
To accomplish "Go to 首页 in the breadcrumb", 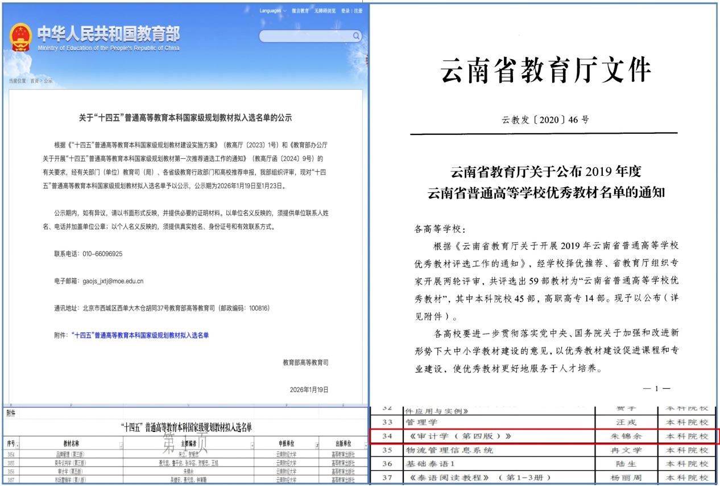I will 34,81.
